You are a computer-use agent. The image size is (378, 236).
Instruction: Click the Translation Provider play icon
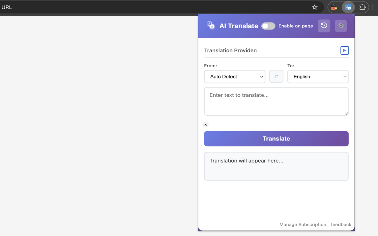(345, 50)
